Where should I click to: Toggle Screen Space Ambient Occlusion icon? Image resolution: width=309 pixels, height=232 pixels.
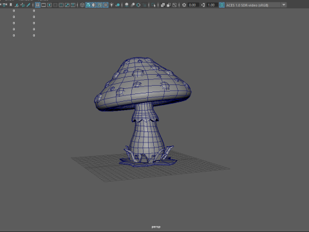pyautogui.click(x=127, y=5)
